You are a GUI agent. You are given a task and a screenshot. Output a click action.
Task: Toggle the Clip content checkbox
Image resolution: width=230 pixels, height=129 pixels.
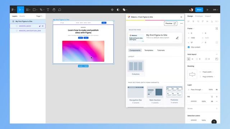[189, 47]
